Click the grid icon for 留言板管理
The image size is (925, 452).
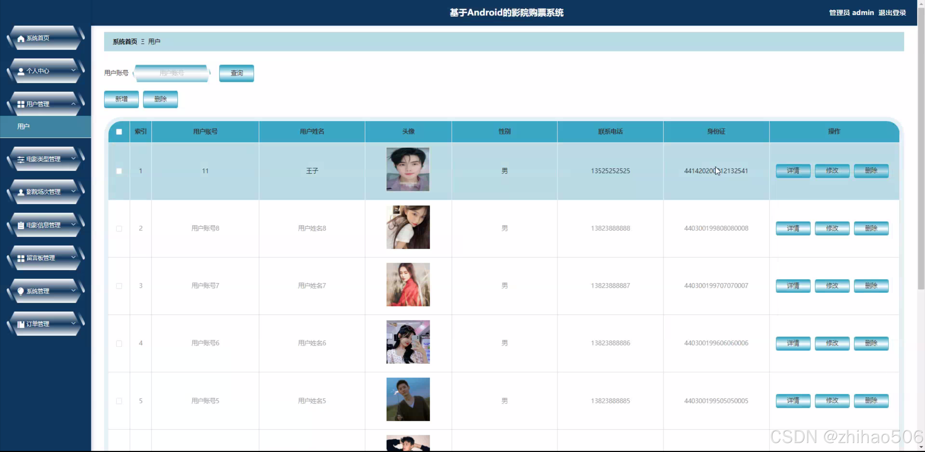click(21, 258)
